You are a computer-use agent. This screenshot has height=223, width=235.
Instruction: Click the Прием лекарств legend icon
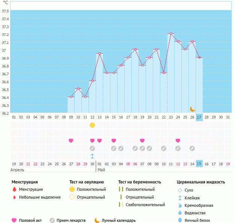(x=52, y=220)
